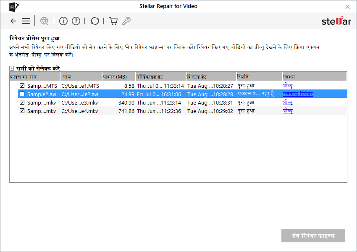Screen dimensions: 357x252
Task: Open preview link for 340.90 MB mkv row
Action: coord(288,102)
